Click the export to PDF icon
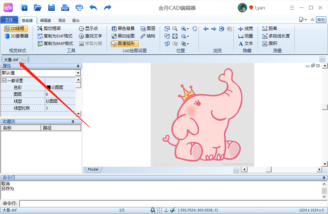 [x=65, y=8]
